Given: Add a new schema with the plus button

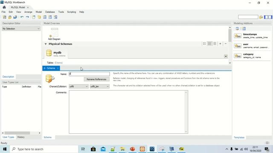Looking at the screenshot, I should pyautogui.click(x=220, y=44).
